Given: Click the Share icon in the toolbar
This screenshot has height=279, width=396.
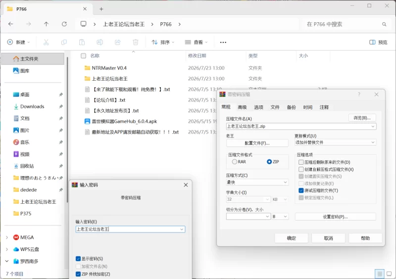Looking at the screenshot, I should click(x=118, y=42).
